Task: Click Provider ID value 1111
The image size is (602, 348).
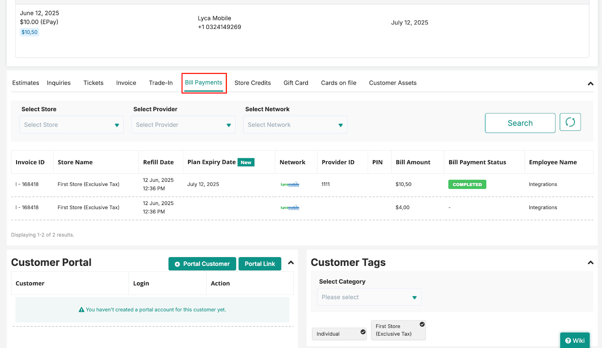Action: pos(325,184)
